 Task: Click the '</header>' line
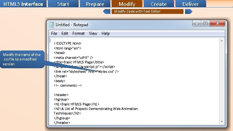tap(62, 123)
